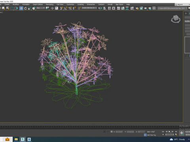Click the time slider track bar
This screenshot has width=190, height=142.
[90, 127]
